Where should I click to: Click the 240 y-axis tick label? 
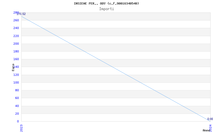(16, 28)
